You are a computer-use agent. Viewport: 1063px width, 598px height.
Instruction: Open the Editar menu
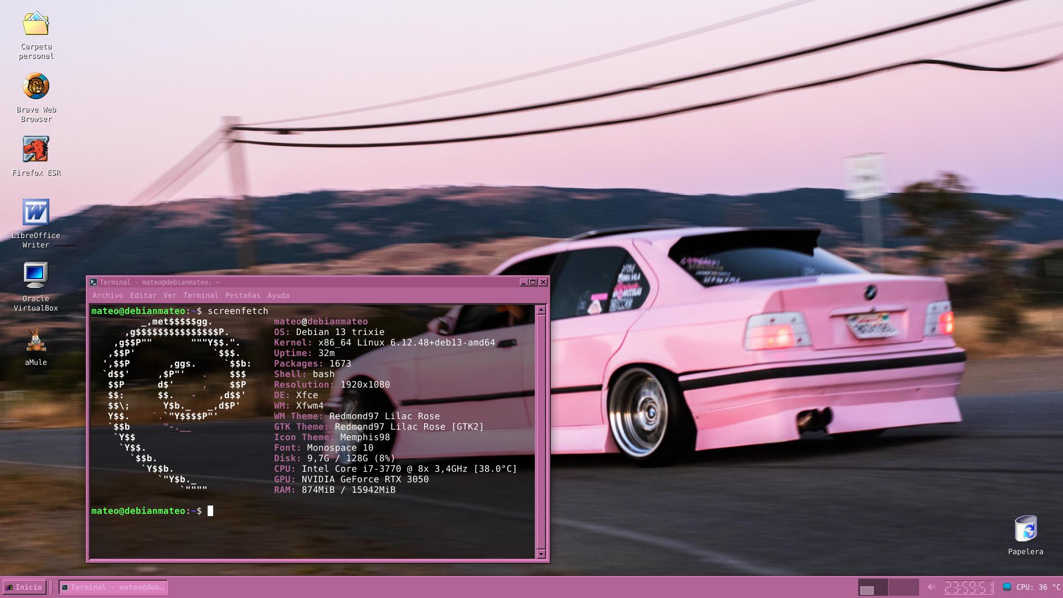pyautogui.click(x=143, y=296)
